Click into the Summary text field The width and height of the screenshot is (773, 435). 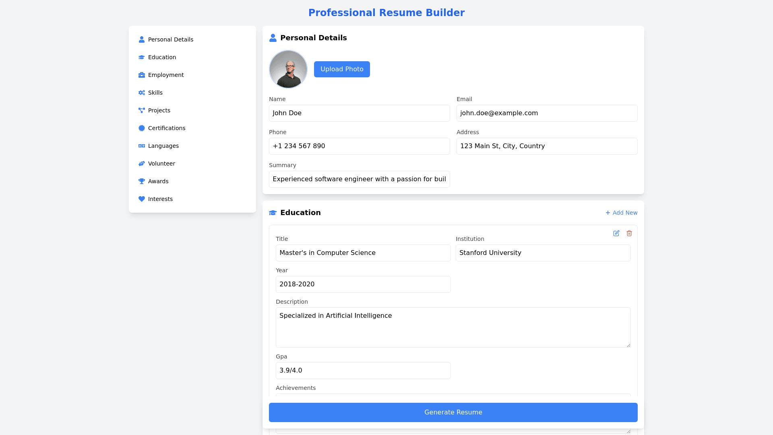pos(359,179)
